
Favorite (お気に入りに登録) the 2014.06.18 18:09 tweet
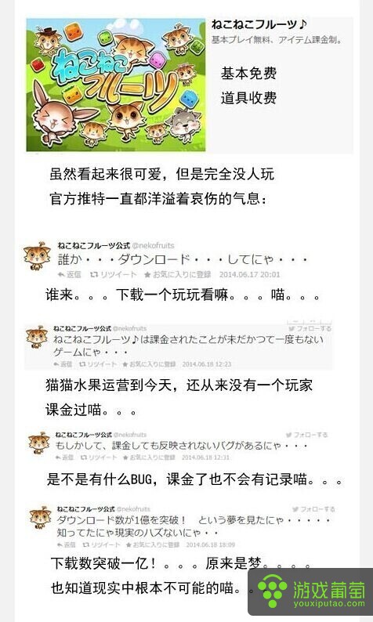click(153, 544)
